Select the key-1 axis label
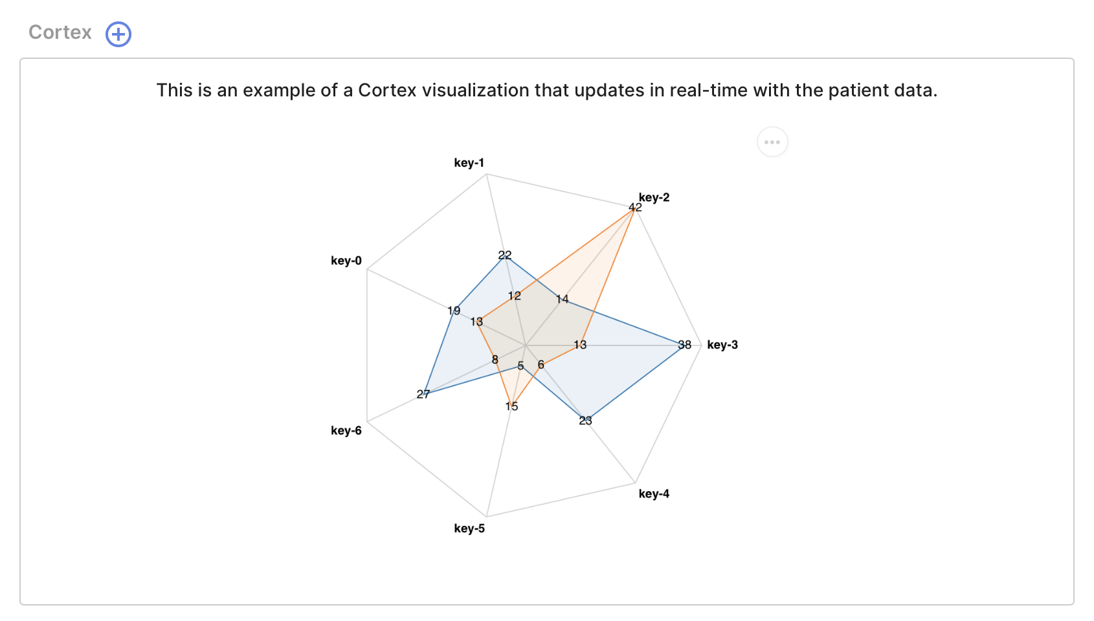This screenshot has width=1094, height=621. (469, 163)
